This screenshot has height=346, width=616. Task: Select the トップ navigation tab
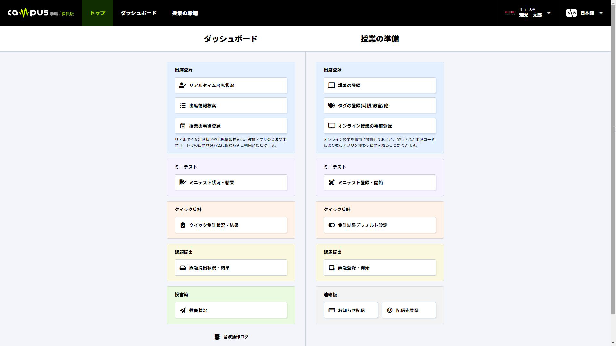pyautogui.click(x=98, y=13)
